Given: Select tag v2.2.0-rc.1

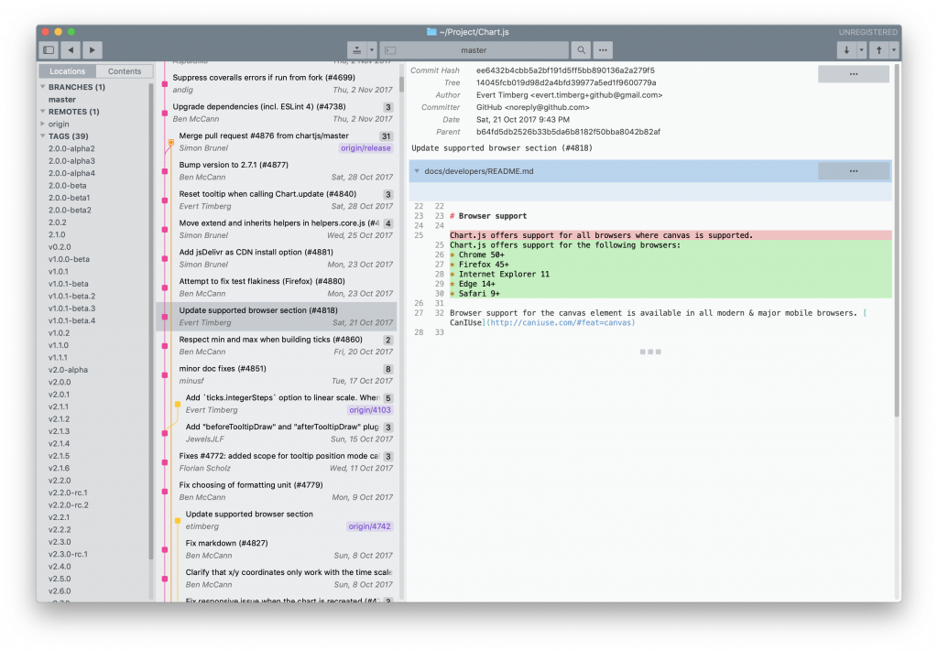Looking at the screenshot, I should [x=68, y=493].
